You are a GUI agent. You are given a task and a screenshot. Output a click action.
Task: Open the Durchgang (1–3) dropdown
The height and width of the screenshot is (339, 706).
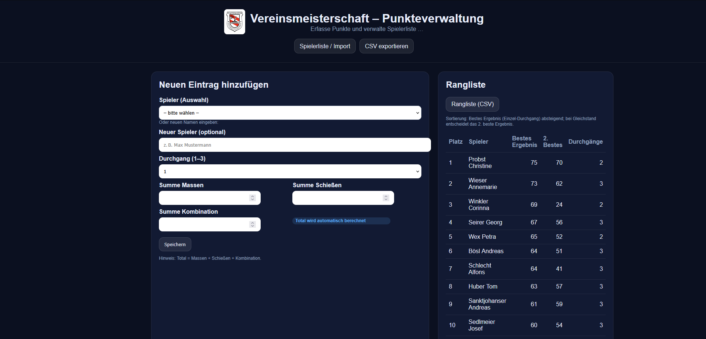click(x=290, y=171)
